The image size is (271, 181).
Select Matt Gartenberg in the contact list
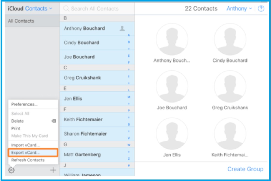tap(82, 154)
